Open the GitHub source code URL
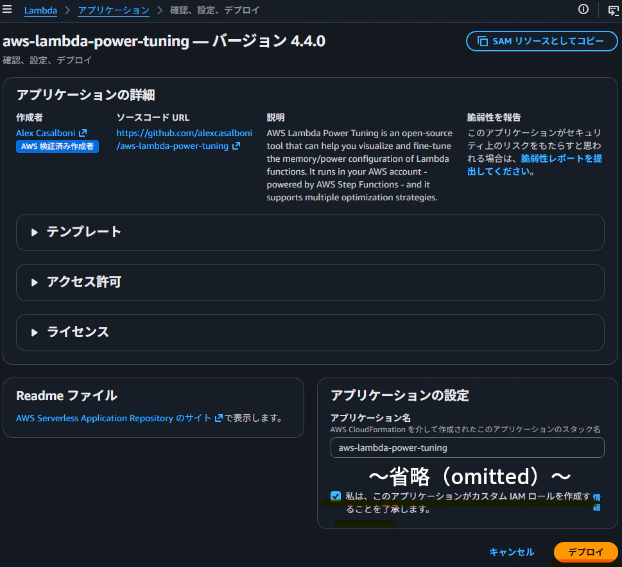This screenshot has height=567, width=622. coord(184,139)
